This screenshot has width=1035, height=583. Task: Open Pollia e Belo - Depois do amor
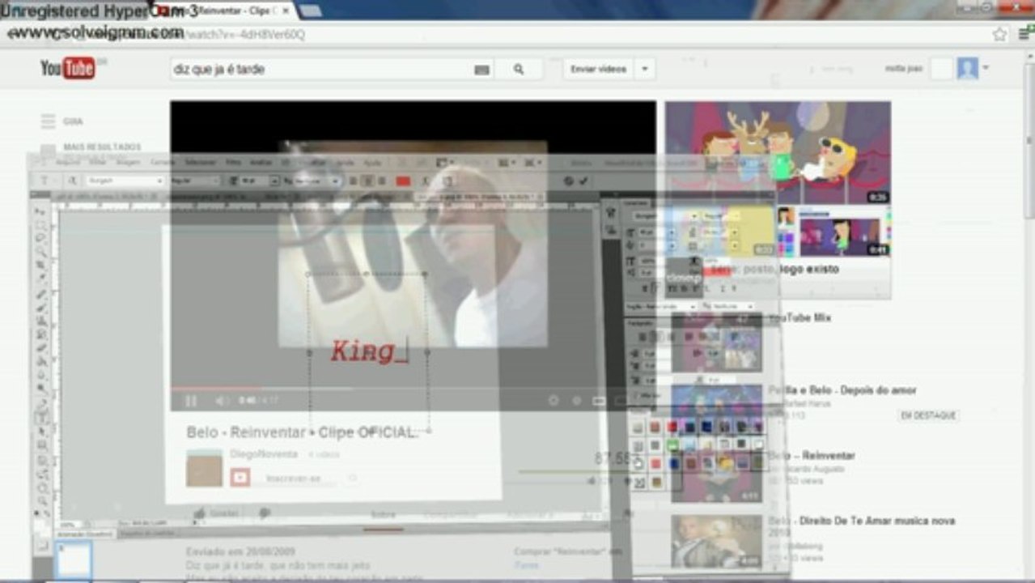(x=842, y=390)
